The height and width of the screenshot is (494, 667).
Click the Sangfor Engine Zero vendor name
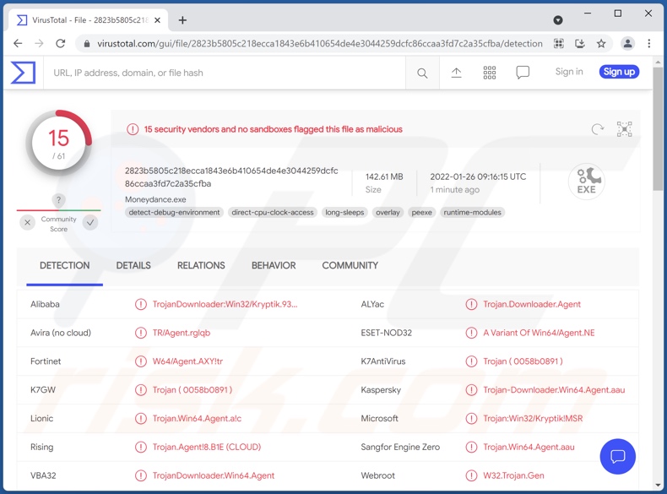pos(400,447)
